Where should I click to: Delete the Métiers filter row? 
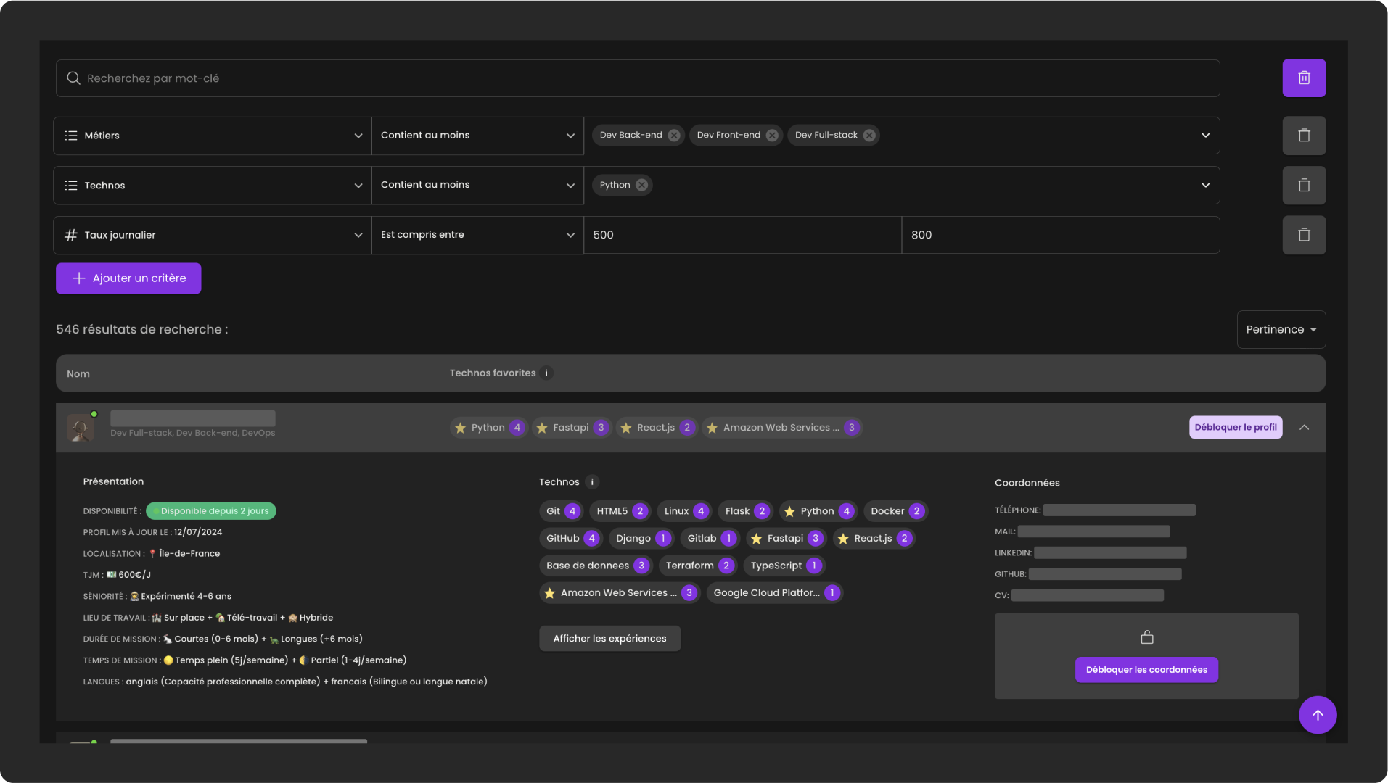click(1304, 136)
